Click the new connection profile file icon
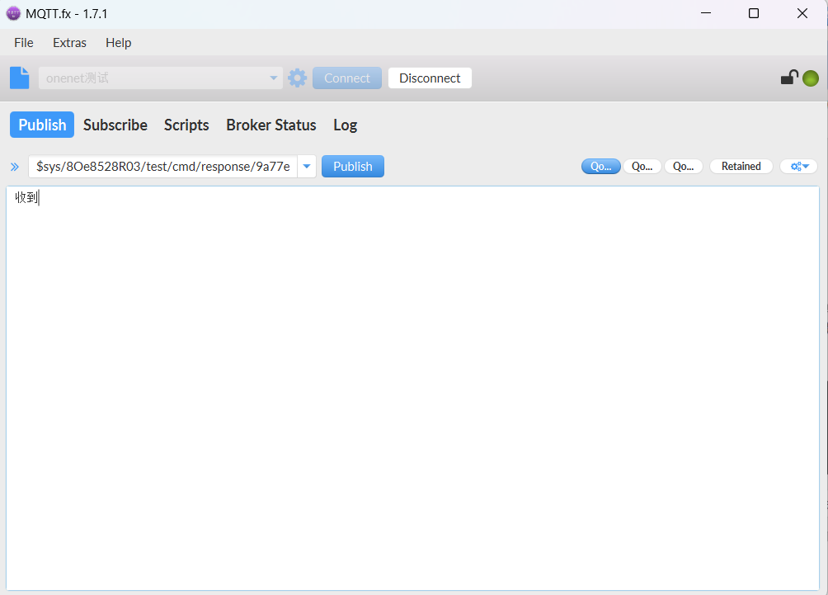 20,78
